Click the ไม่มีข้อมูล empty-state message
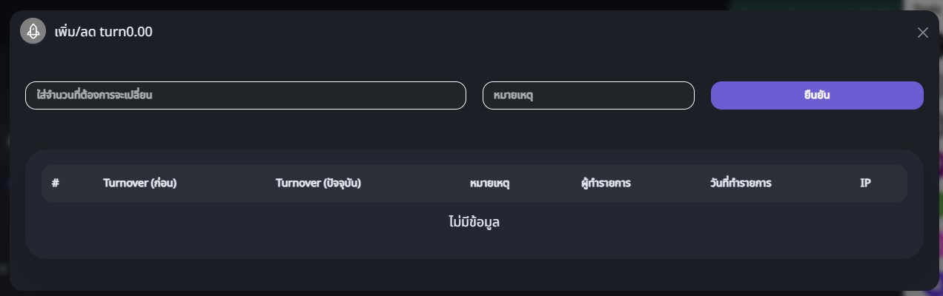The width and height of the screenshot is (943, 296). coord(474,222)
